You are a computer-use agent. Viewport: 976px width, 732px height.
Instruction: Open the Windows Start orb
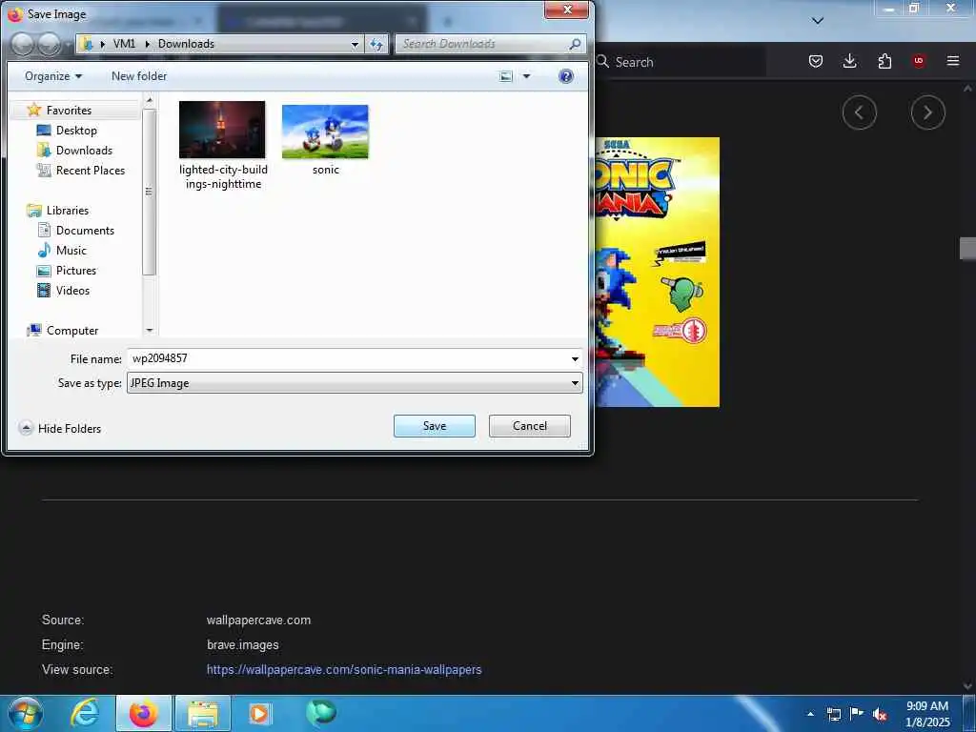(25, 713)
